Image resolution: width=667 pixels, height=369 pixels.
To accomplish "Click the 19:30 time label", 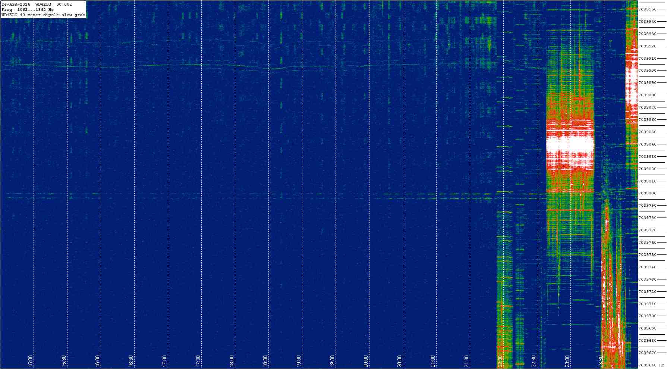I will click(x=332, y=361).
